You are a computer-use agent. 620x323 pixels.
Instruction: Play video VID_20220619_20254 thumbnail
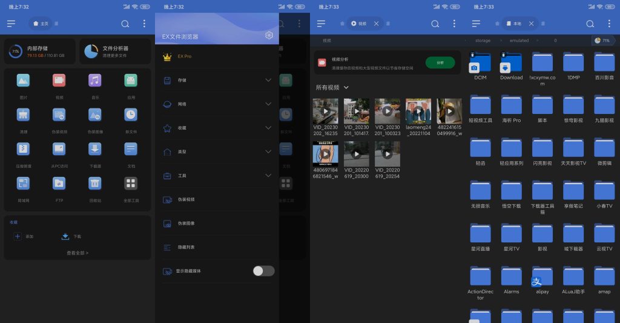[x=387, y=154]
